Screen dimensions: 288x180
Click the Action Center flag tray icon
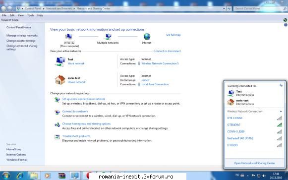253,176
